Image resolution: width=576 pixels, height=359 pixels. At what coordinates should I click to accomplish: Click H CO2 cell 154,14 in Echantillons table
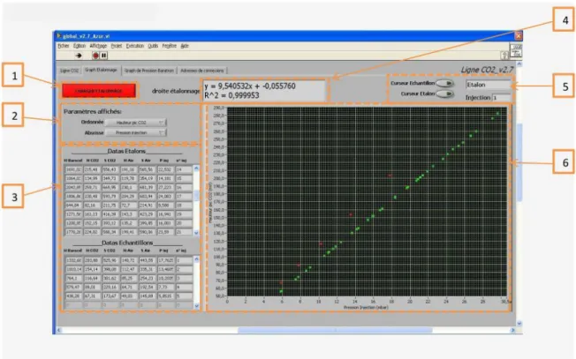[x=92, y=270]
